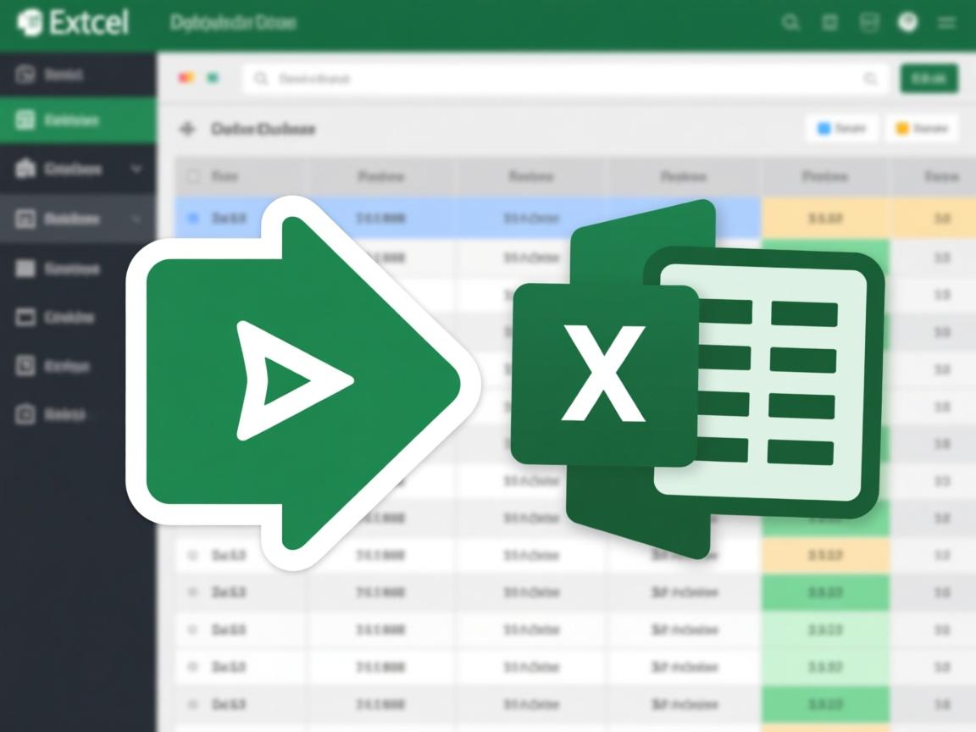976x732 pixels.
Task: Click the user avatar in the top-right corner
Action: coord(908,23)
